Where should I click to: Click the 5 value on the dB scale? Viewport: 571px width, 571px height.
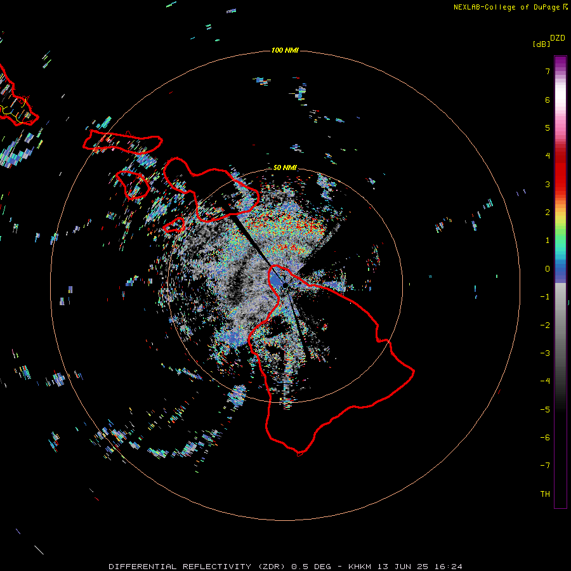(x=548, y=128)
